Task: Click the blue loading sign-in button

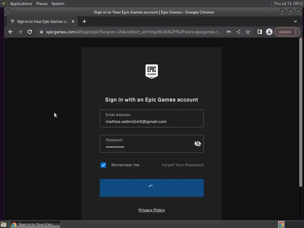Action: [x=152, y=188]
